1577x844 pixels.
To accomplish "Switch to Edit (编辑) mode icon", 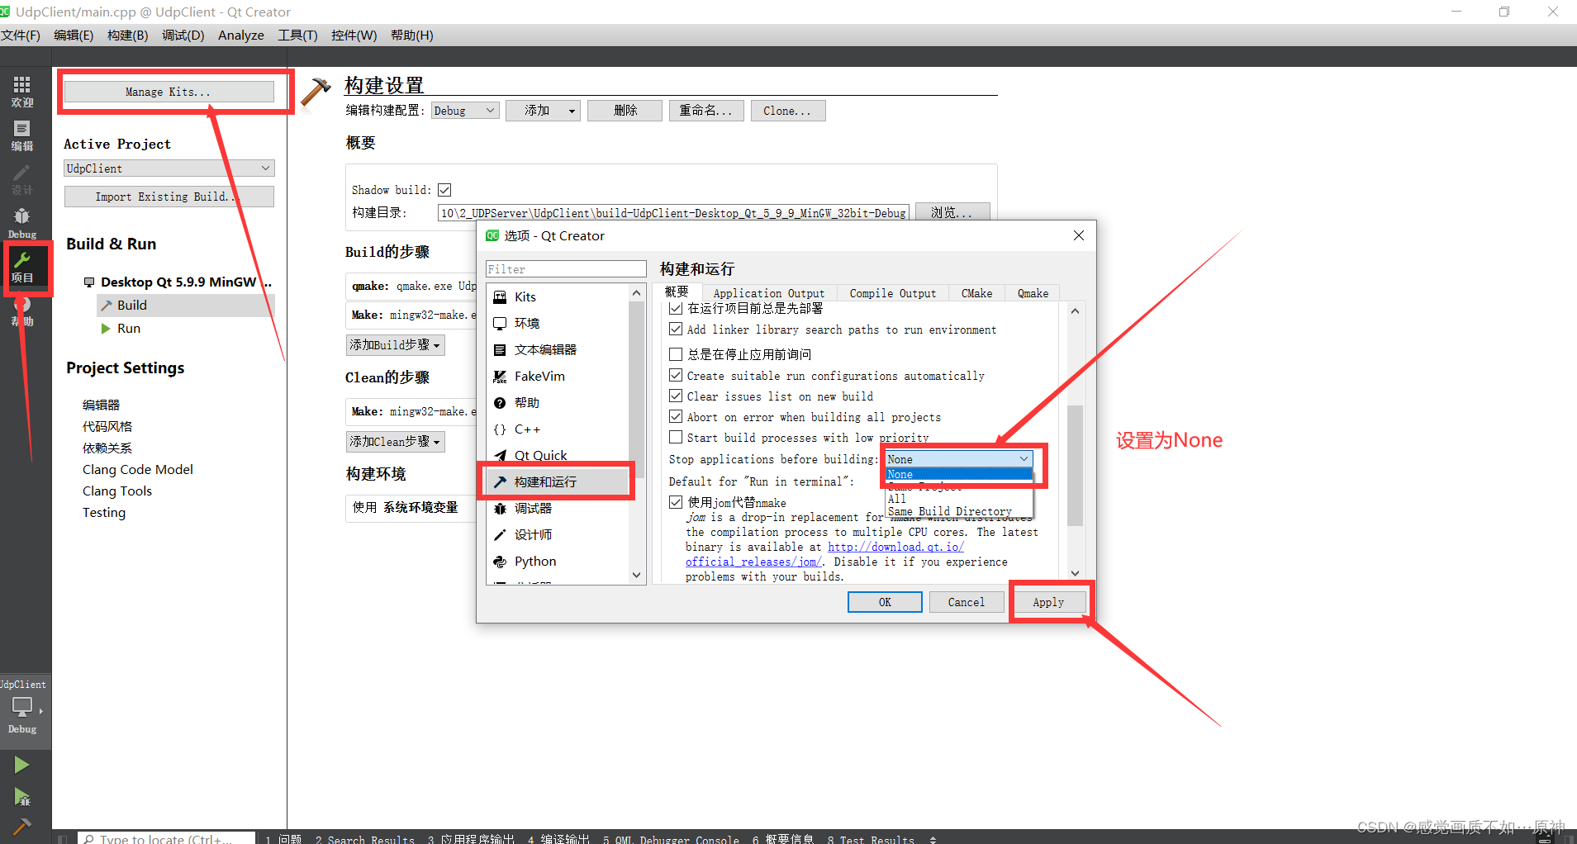I will tap(21, 135).
